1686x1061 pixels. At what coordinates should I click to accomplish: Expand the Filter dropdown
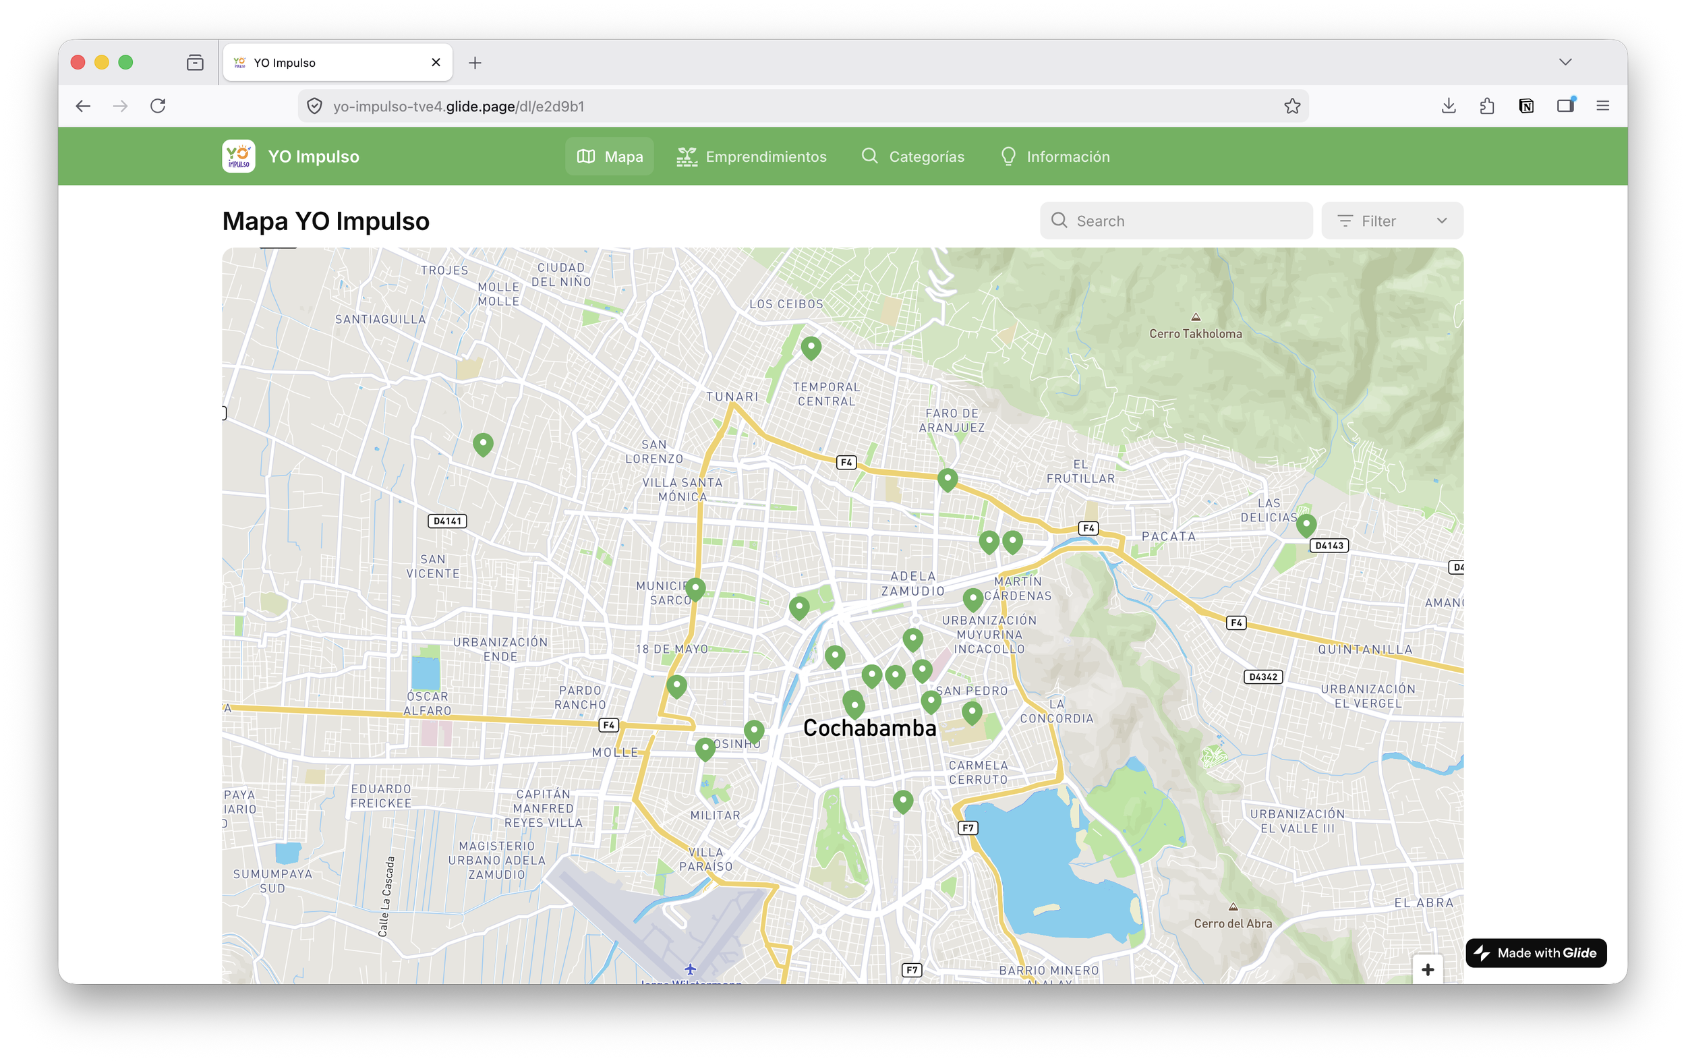1392,221
